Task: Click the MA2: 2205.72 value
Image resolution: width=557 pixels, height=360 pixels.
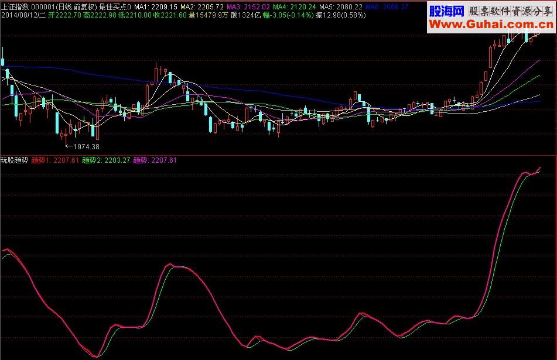Action: pyautogui.click(x=202, y=7)
